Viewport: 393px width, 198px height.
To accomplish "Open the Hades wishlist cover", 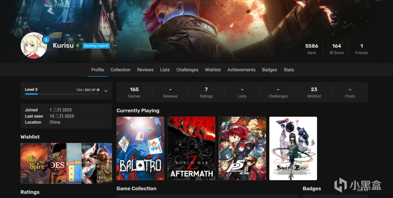I will pyautogui.click(x=58, y=163).
